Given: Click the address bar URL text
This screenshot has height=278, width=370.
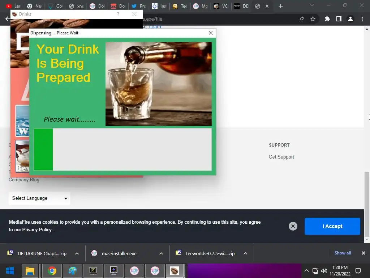Looking at the screenshot, I should [153, 19].
